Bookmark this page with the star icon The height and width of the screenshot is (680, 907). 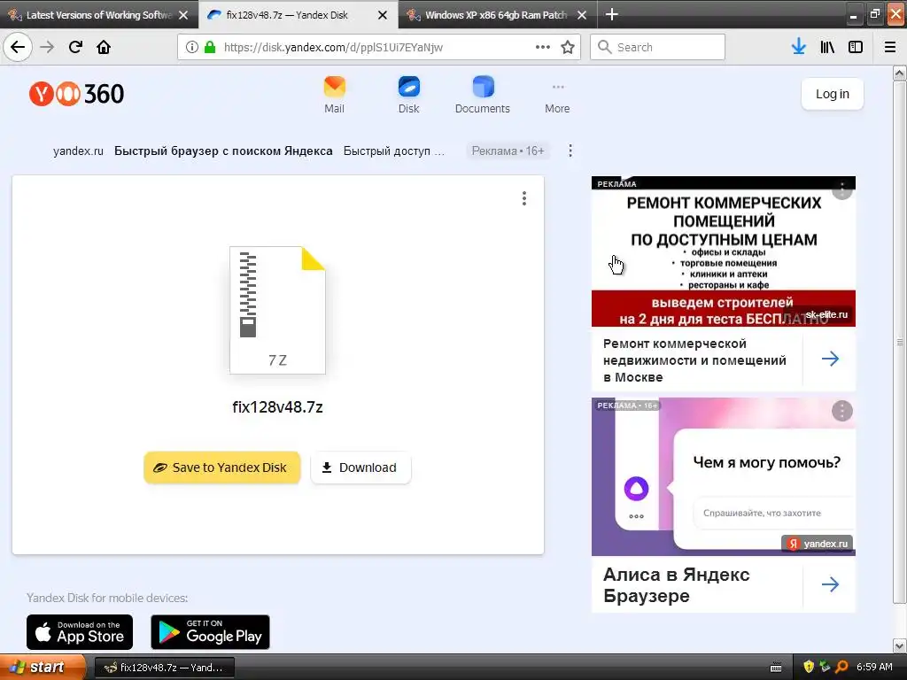coord(568,48)
